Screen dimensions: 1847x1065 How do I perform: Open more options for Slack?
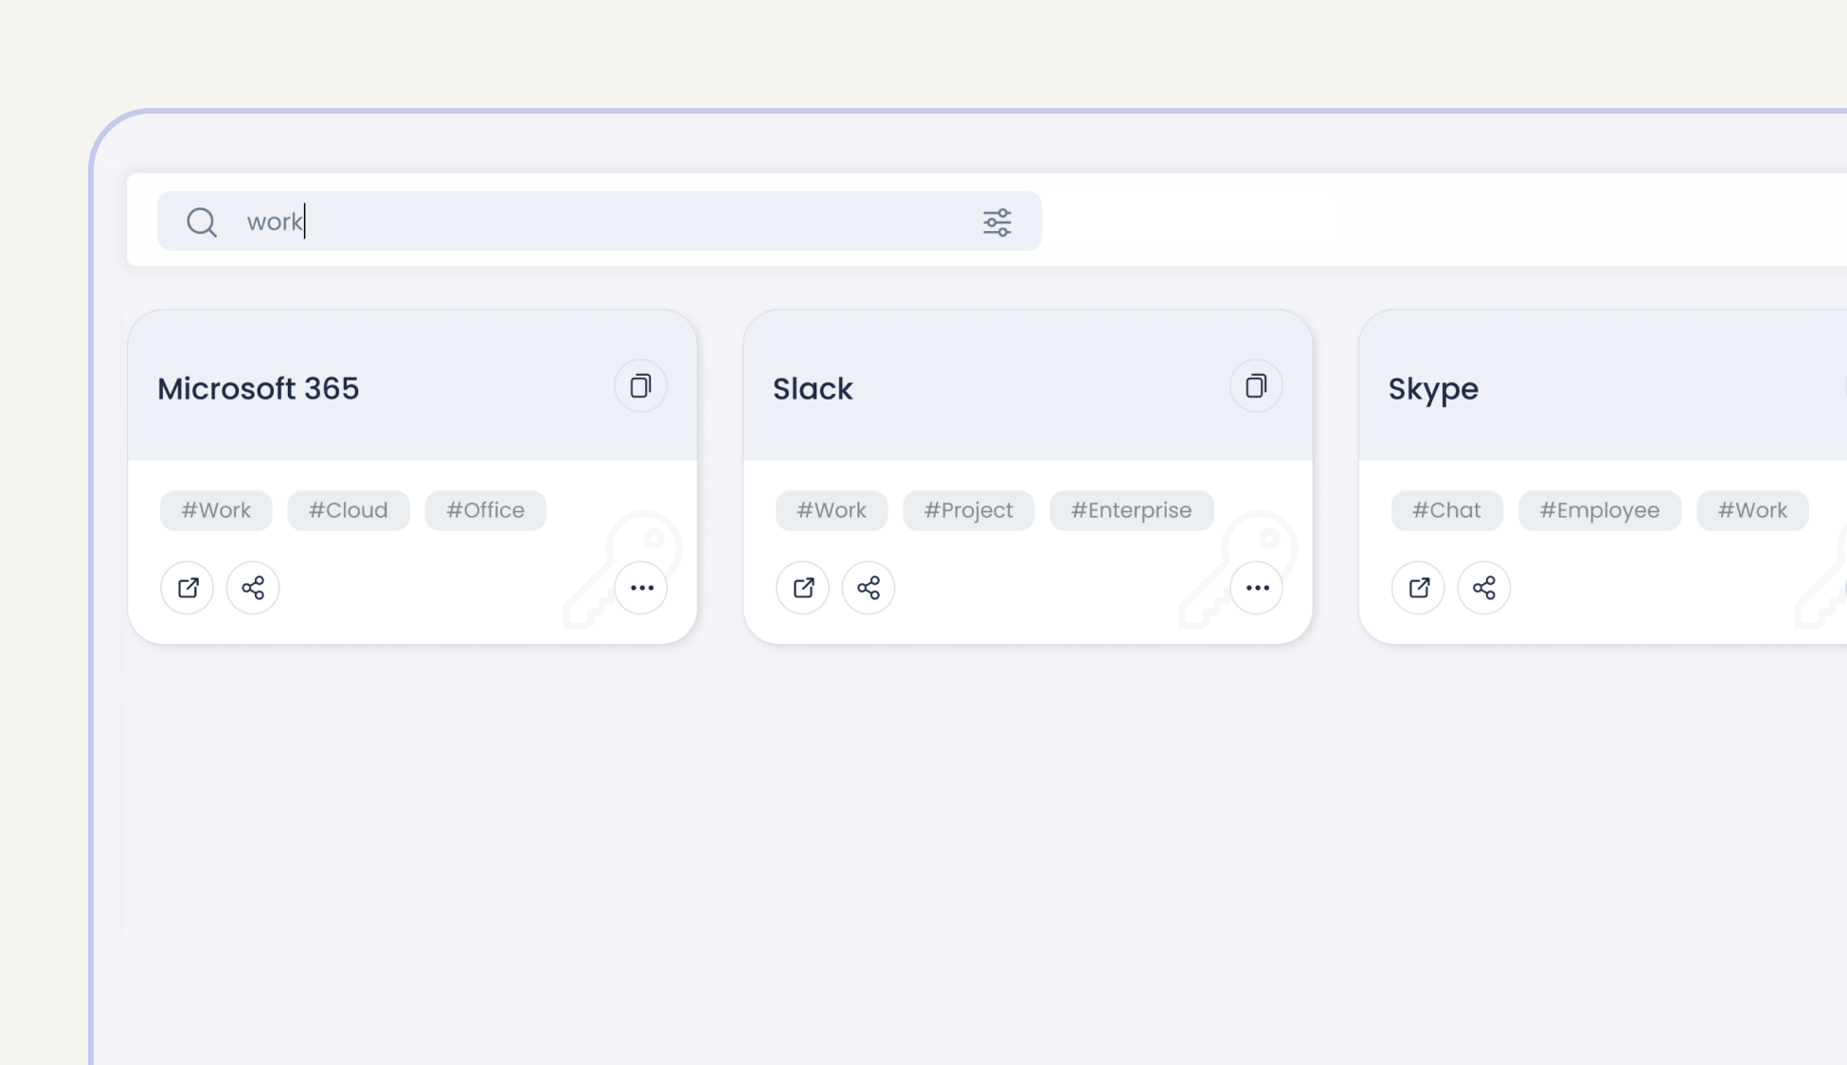click(x=1257, y=588)
